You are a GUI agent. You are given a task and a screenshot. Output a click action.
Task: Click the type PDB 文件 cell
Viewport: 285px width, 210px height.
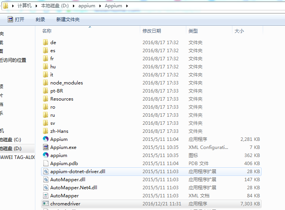[x=199, y=163]
